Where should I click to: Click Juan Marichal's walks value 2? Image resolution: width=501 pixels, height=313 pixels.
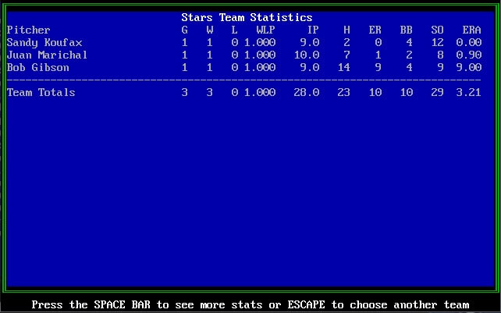pos(409,55)
